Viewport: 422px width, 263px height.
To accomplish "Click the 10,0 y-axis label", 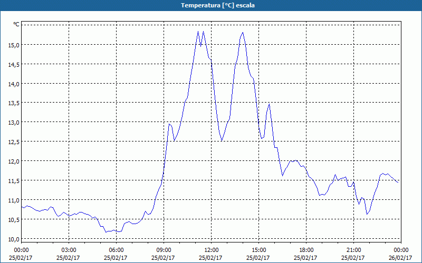I will pyautogui.click(x=13, y=239).
